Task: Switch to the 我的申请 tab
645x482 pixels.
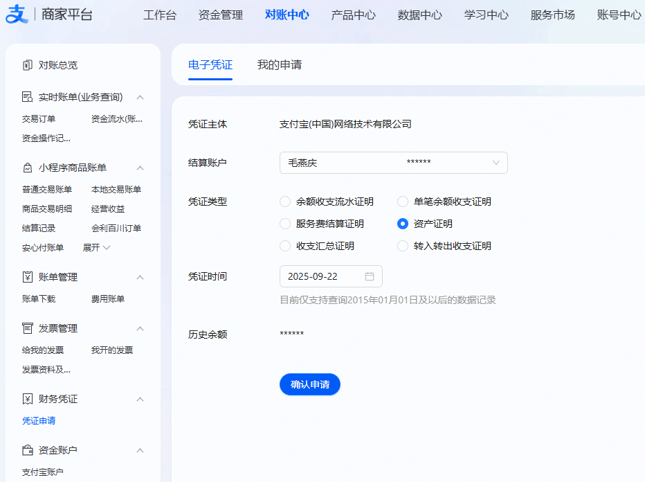Action: click(279, 63)
